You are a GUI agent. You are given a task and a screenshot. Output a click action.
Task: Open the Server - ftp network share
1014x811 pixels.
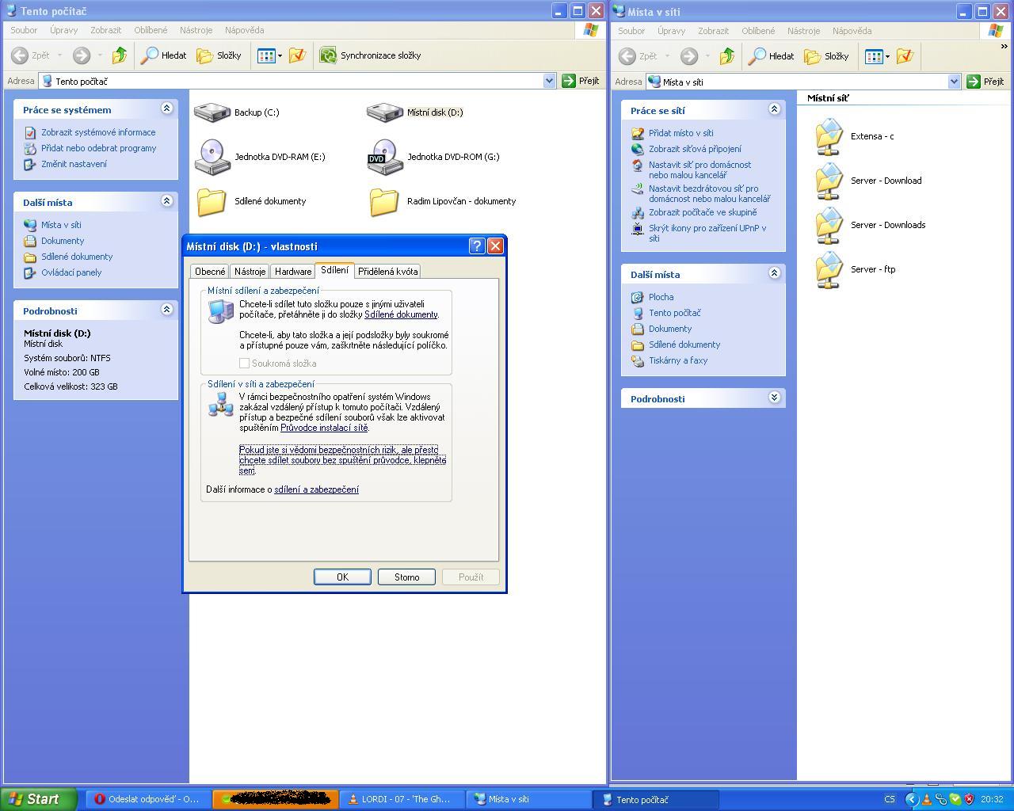tap(829, 269)
